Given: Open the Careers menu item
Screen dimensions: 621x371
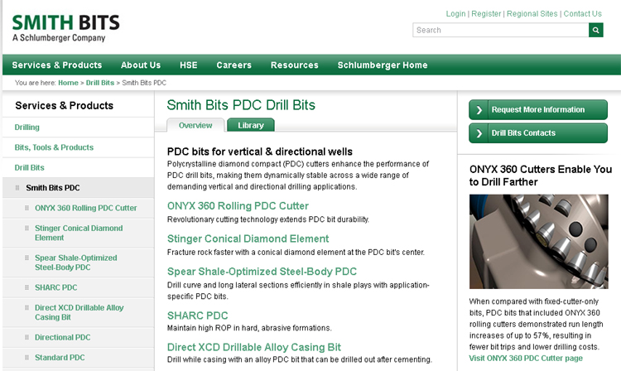Looking at the screenshot, I should [x=233, y=65].
